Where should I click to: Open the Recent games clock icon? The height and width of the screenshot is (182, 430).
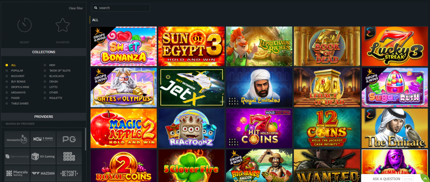24,25
